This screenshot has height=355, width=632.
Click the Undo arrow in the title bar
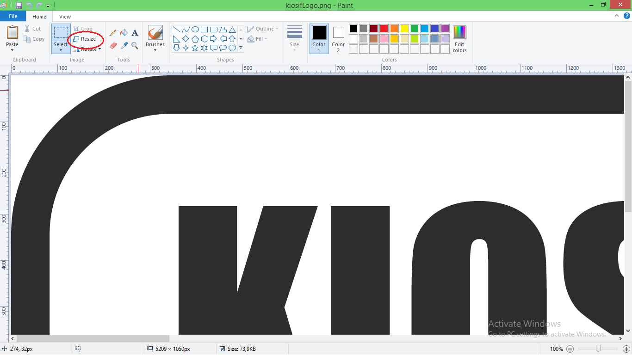click(x=29, y=6)
